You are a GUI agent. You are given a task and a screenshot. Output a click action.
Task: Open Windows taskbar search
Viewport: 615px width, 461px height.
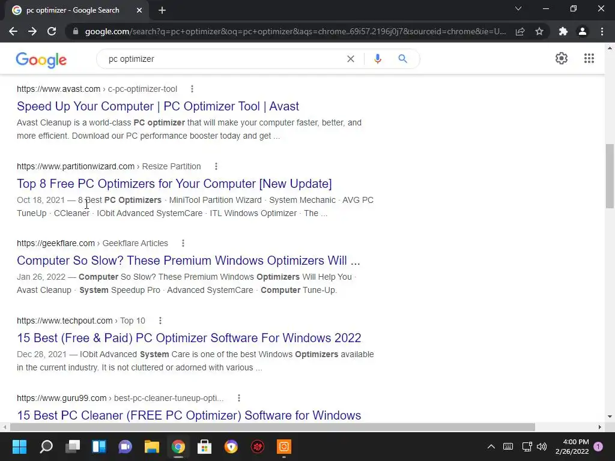pyautogui.click(x=46, y=447)
